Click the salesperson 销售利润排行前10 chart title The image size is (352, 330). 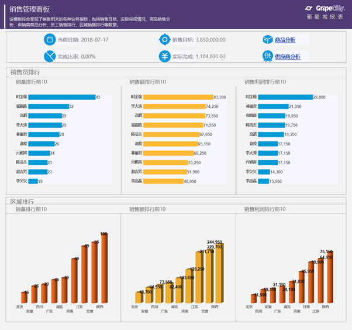(265, 81)
